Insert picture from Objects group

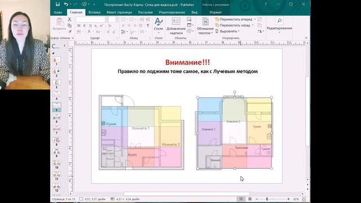tap(190, 19)
